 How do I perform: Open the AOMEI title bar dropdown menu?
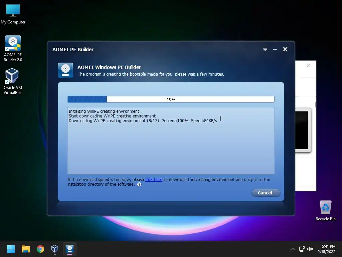coord(265,50)
